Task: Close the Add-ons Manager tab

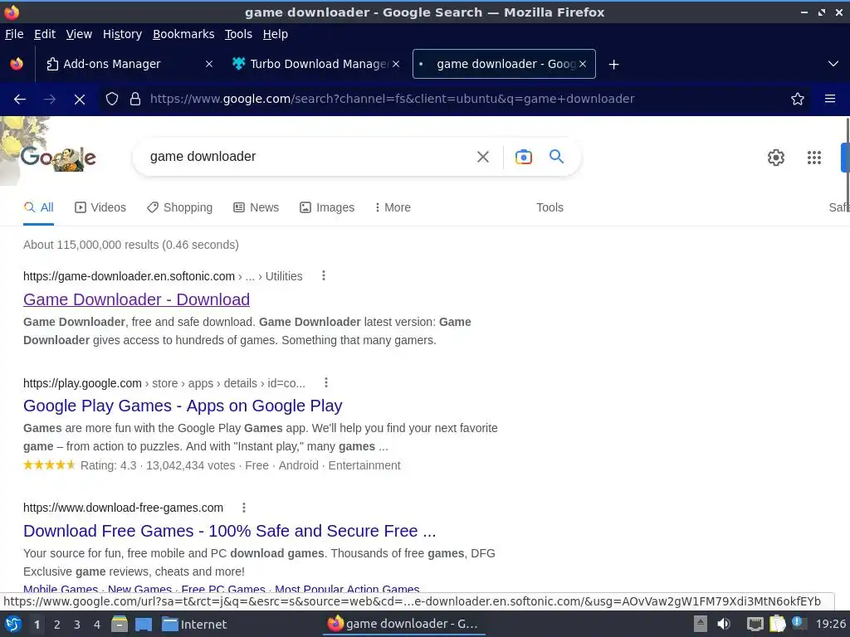Action: click(x=208, y=64)
